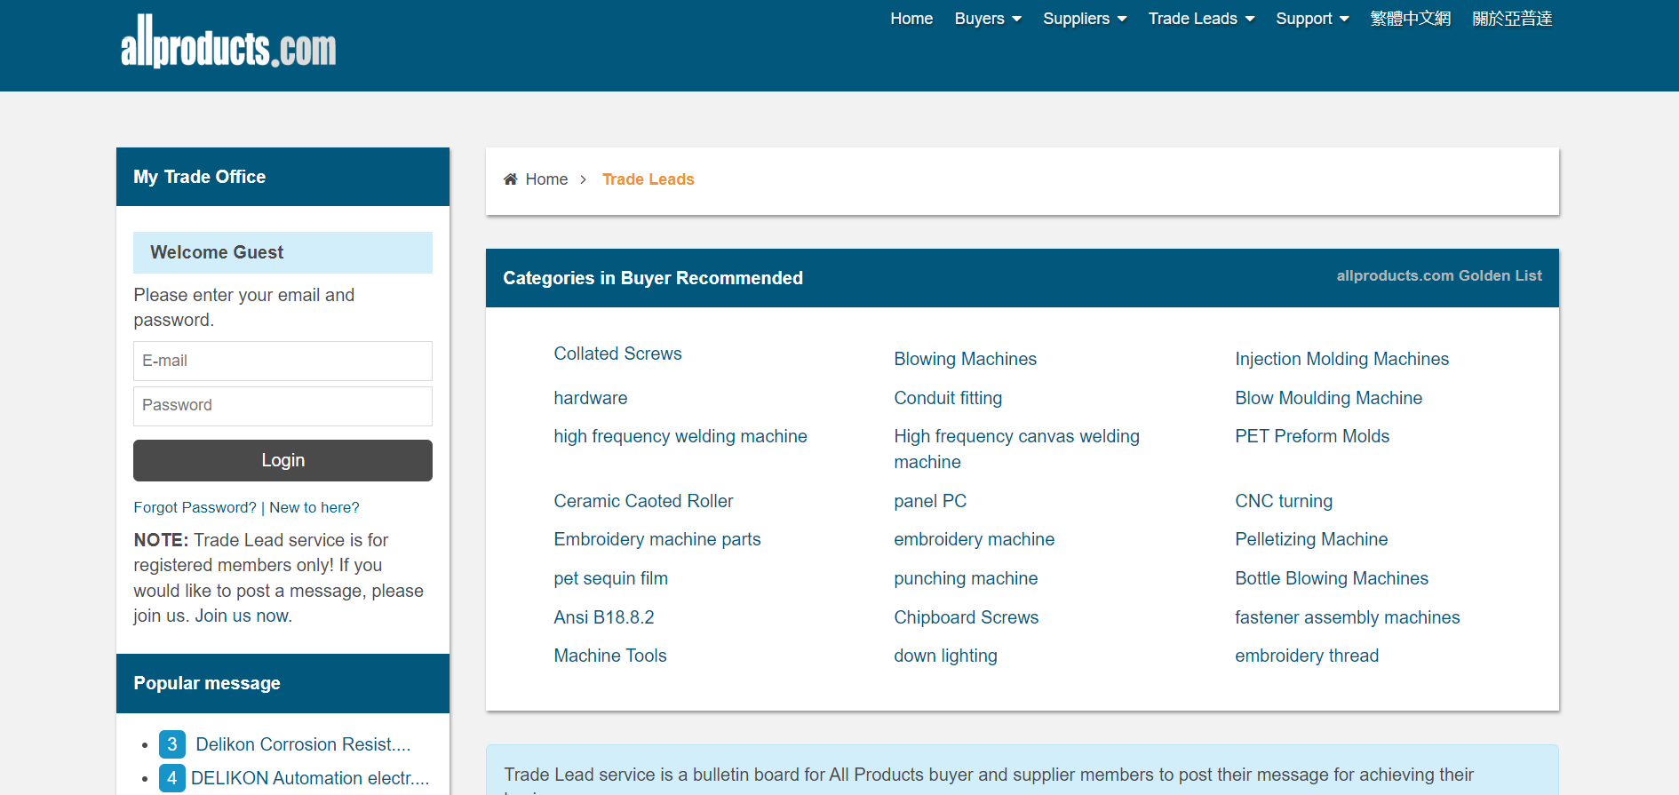Image resolution: width=1679 pixels, height=795 pixels.
Task: Open Blow Moulding Machine category
Action: pyautogui.click(x=1328, y=398)
